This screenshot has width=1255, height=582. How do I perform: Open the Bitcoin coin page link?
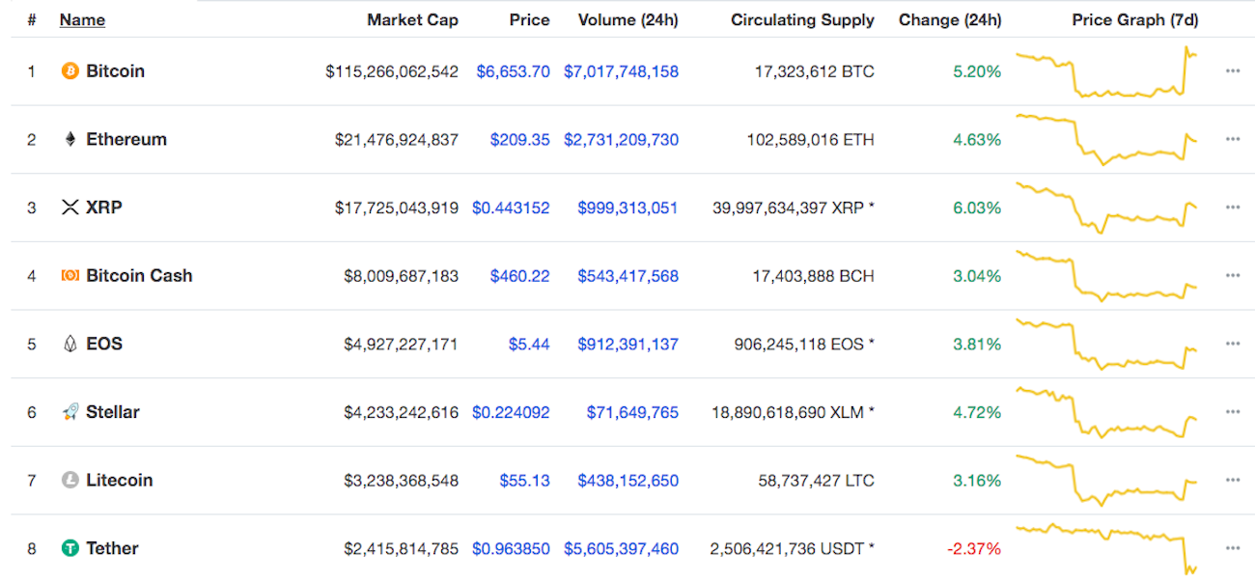click(115, 71)
